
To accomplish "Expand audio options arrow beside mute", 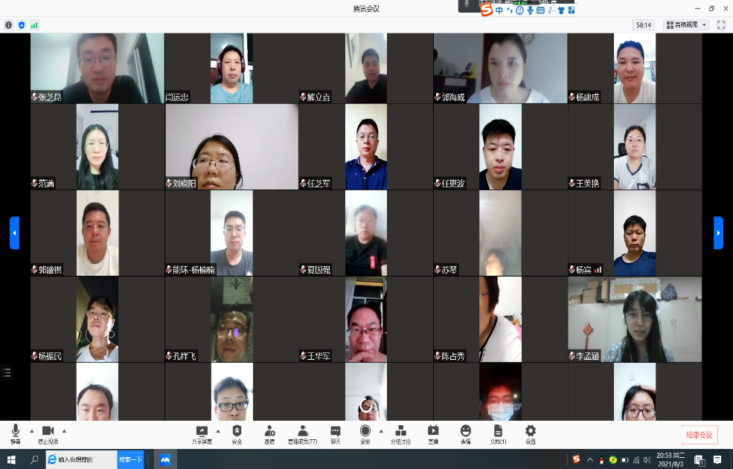I will (x=31, y=431).
